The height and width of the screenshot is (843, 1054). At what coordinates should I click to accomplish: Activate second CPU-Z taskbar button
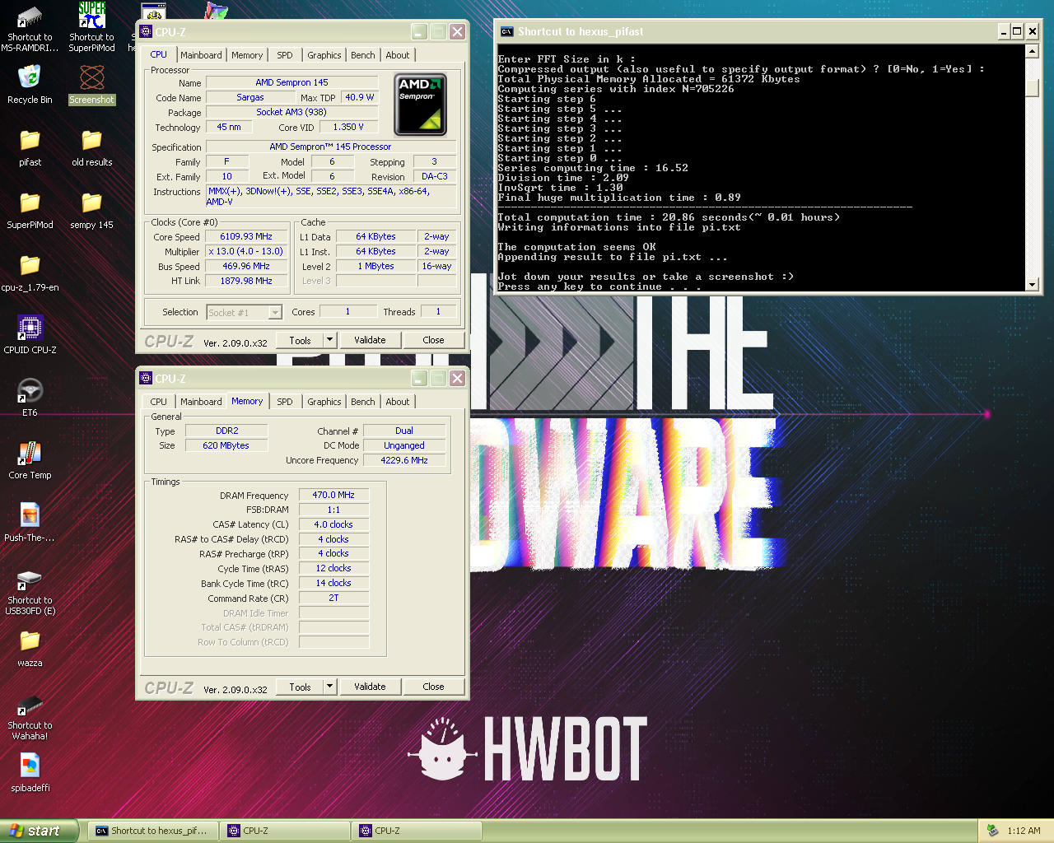tap(416, 831)
